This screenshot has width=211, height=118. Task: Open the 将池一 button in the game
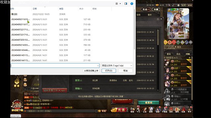(146, 10)
